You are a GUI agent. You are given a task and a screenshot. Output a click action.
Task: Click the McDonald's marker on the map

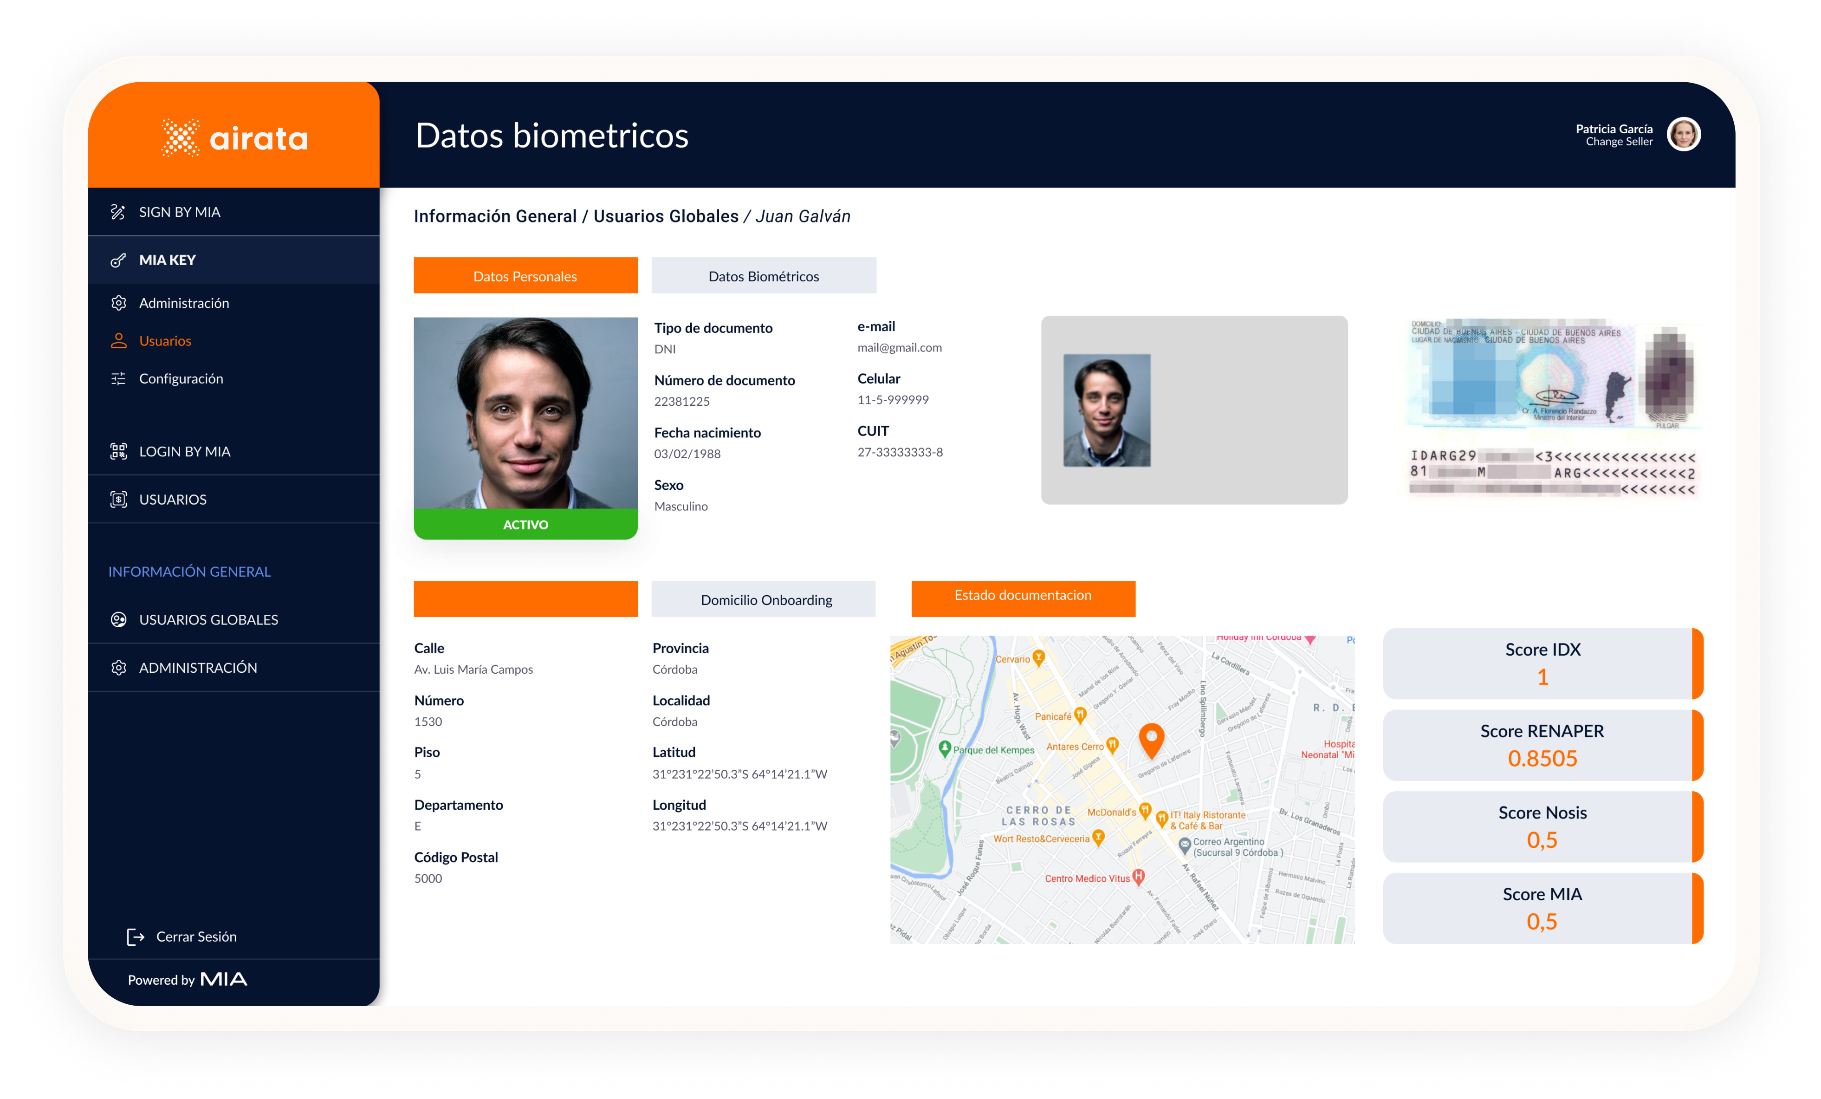1145,811
